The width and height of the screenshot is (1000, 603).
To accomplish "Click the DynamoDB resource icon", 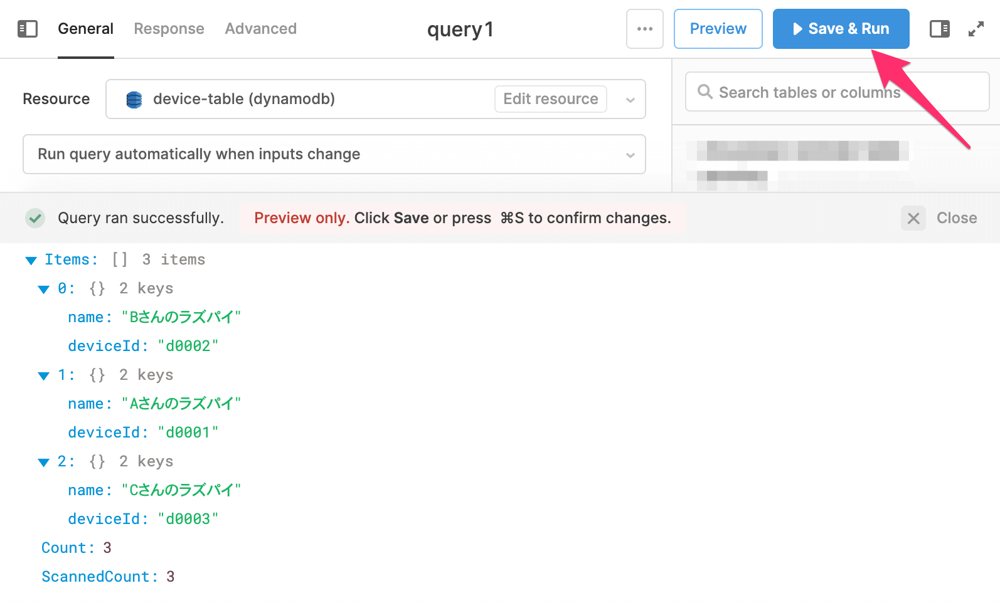I will coord(134,100).
